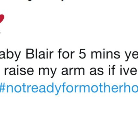Viewport: 138px width, 138px height.
Task: Click the small gray text below the heart
Action: tap(0, 32)
